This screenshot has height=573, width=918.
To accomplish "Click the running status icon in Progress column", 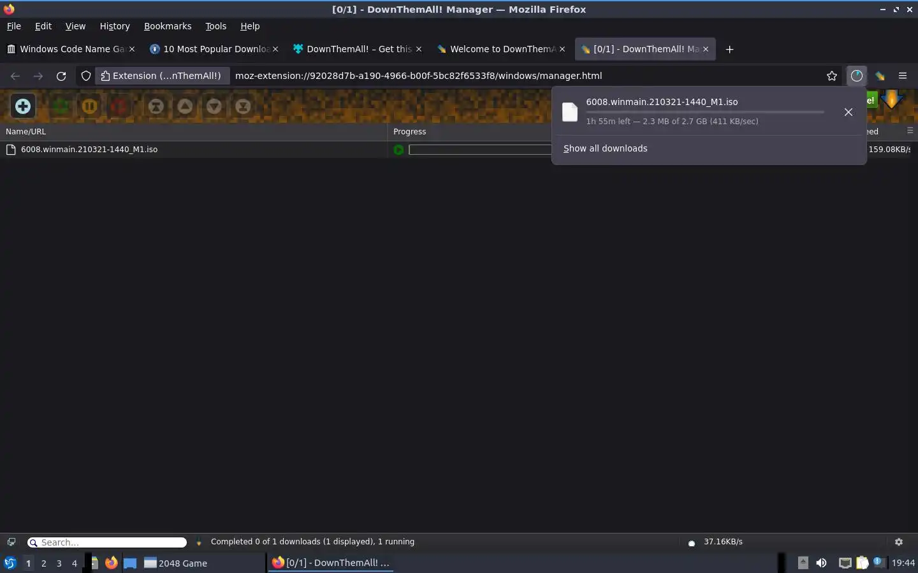I will point(399,150).
